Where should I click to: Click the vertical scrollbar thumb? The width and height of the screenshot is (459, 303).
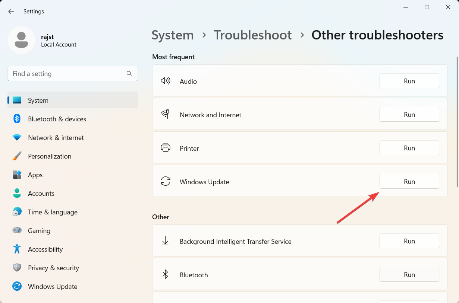(x=457, y=121)
